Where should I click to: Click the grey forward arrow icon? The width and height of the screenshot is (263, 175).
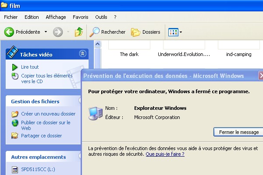[x=58, y=32]
